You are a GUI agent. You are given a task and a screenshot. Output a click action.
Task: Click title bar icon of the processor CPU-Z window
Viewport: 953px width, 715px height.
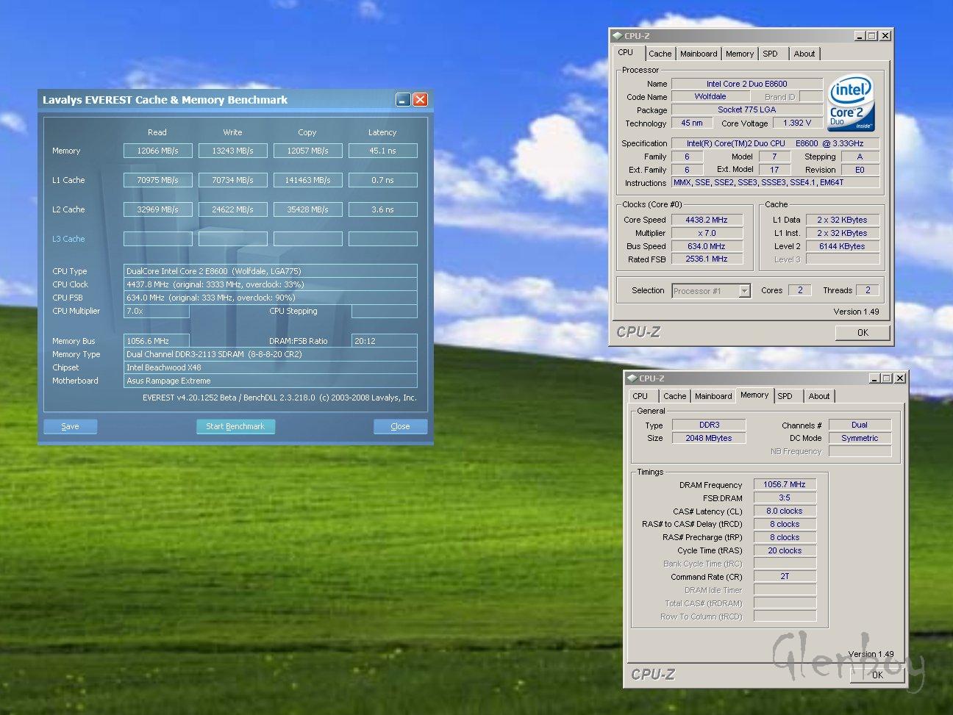617,35
